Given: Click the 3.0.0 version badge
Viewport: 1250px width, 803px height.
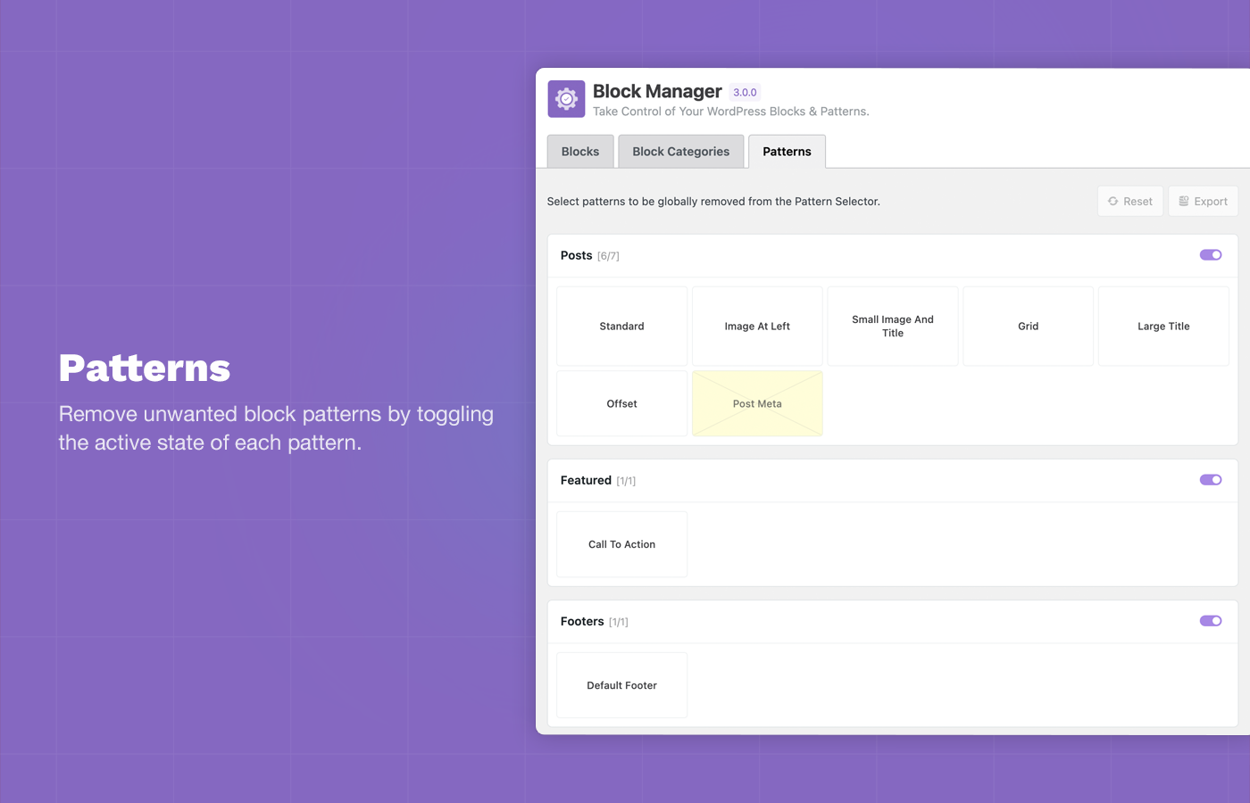Looking at the screenshot, I should coord(745,92).
